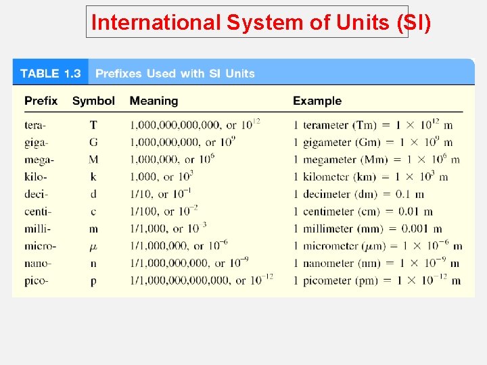The image size is (487, 365).
Task: Click the meaning '1/100, or 10^-2'
Action: pyautogui.click(x=164, y=211)
